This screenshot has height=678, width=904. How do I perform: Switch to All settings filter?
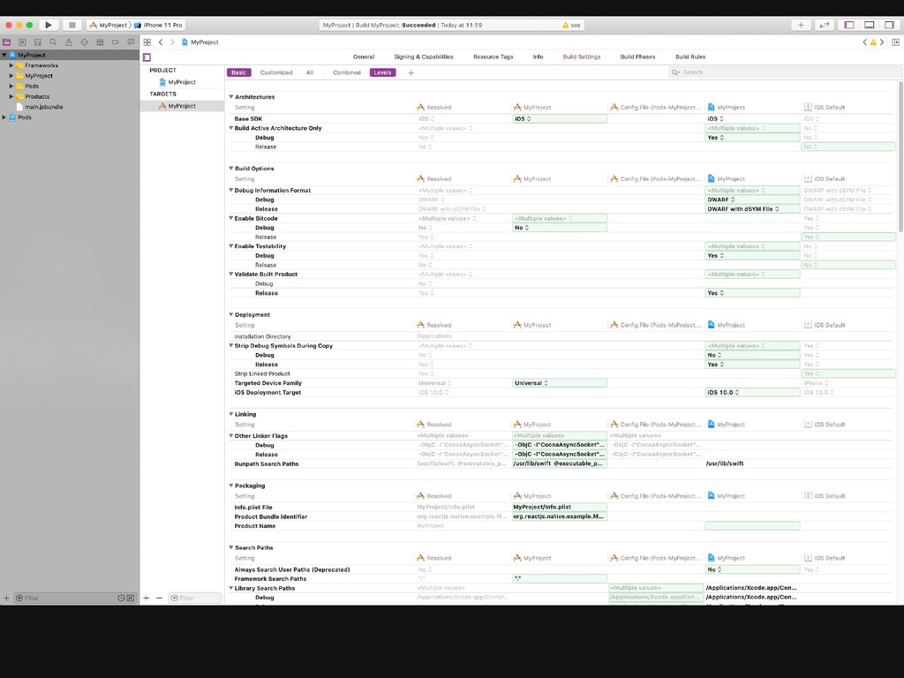click(310, 72)
